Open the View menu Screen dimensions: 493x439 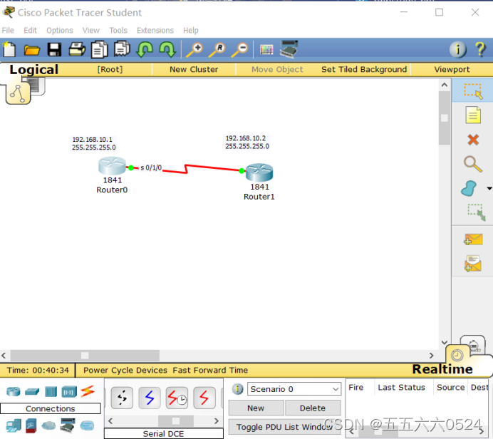point(91,30)
